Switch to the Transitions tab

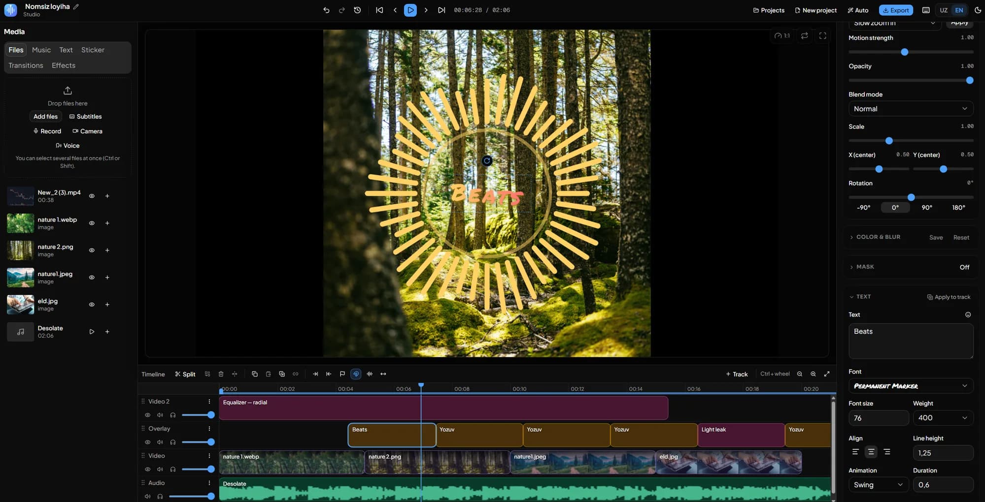pyautogui.click(x=26, y=65)
